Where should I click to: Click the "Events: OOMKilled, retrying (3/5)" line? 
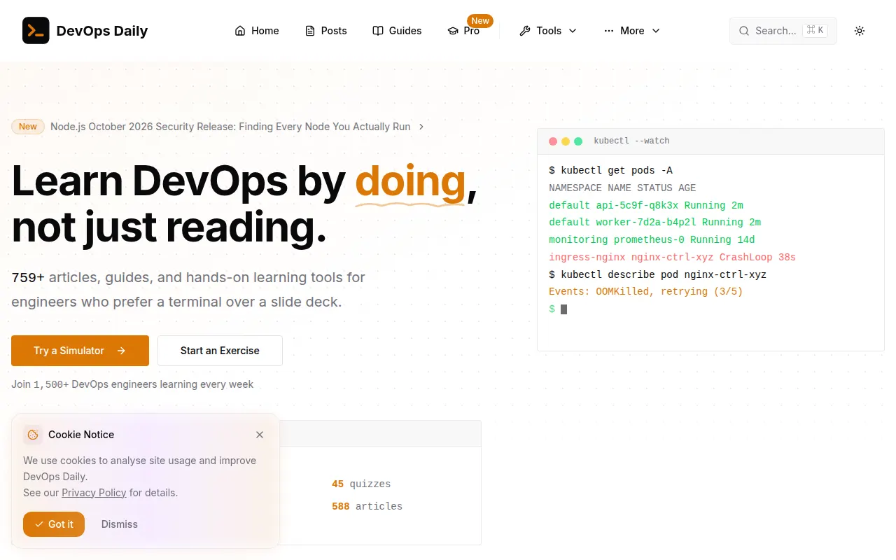[x=645, y=292]
